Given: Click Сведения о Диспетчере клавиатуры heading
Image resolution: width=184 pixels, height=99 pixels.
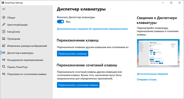Looking at the screenshot, I should (x=157, y=20).
